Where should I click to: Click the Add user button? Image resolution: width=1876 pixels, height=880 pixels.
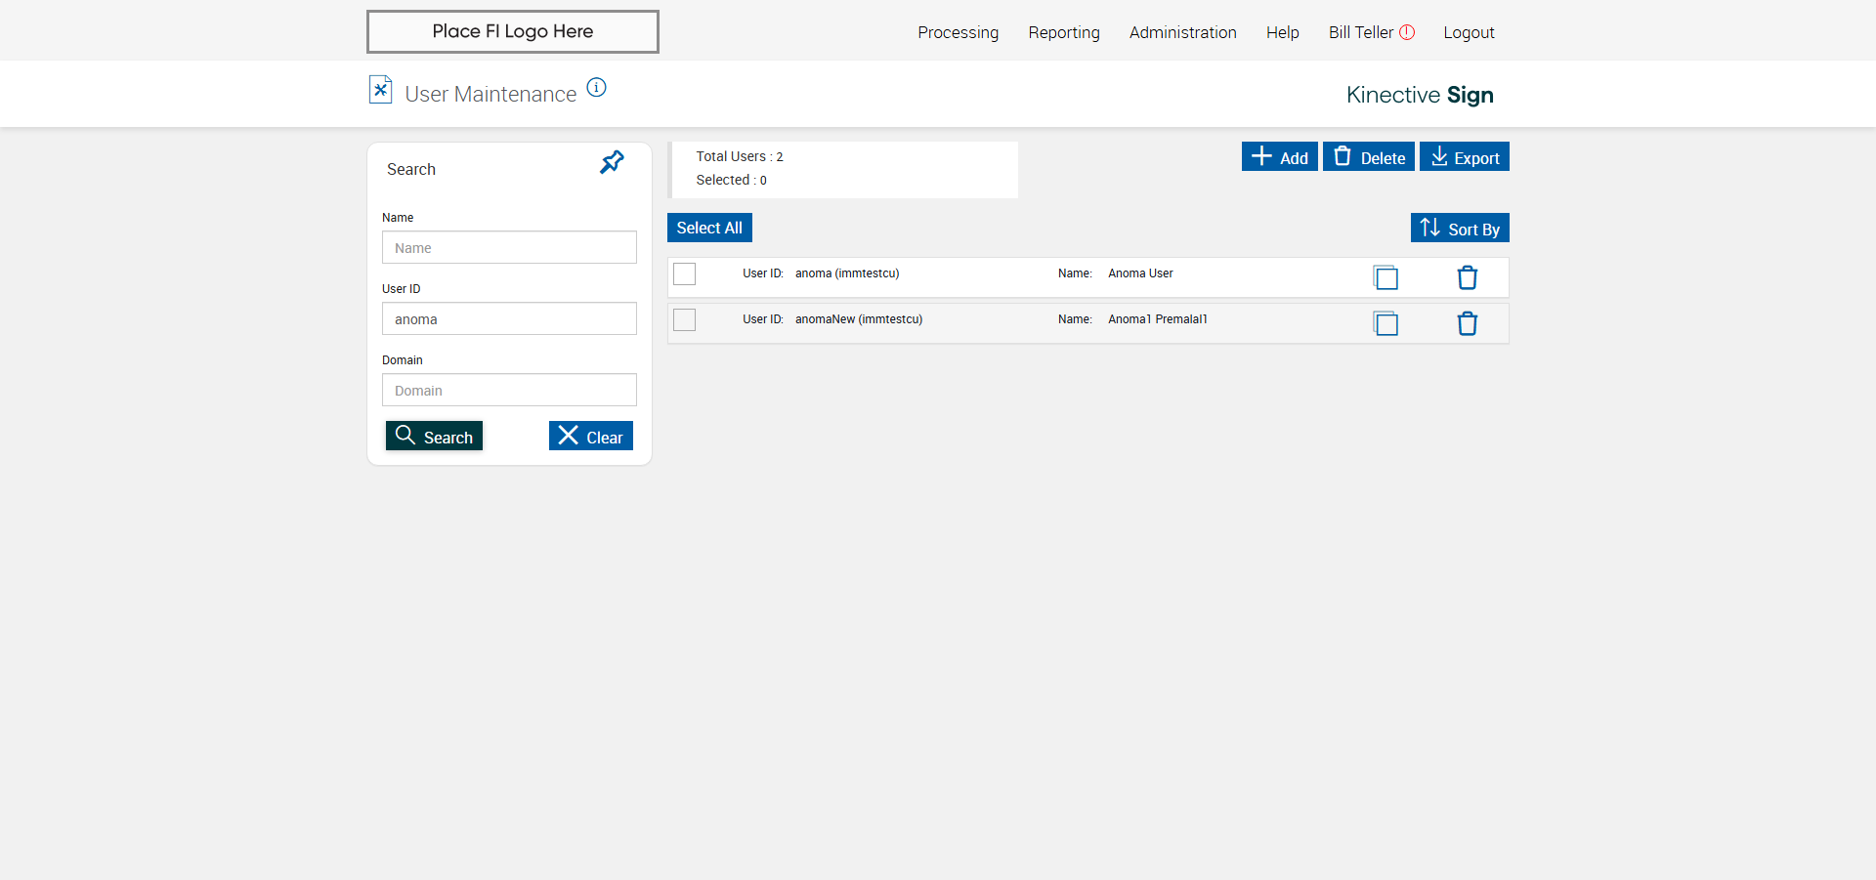pyautogui.click(x=1279, y=156)
